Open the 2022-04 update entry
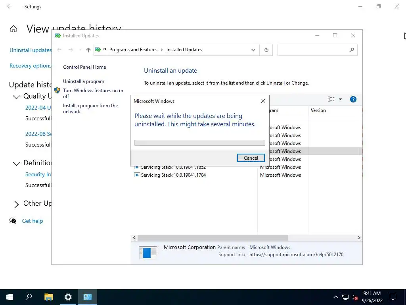The width and height of the screenshot is (406, 305). pyautogui.click(x=38, y=108)
